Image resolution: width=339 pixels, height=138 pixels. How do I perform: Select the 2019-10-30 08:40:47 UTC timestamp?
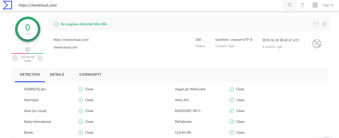click(281, 40)
